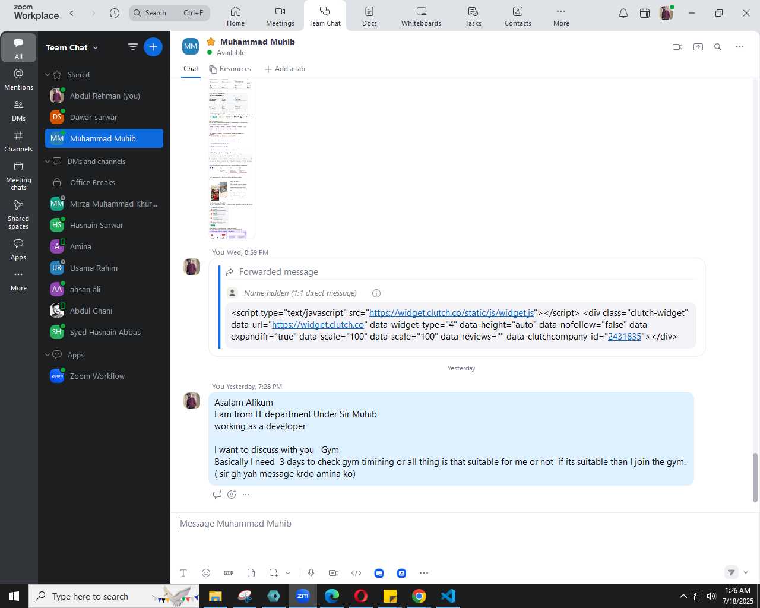Attach a file using the file icon
This screenshot has width=760, height=608.
point(251,573)
